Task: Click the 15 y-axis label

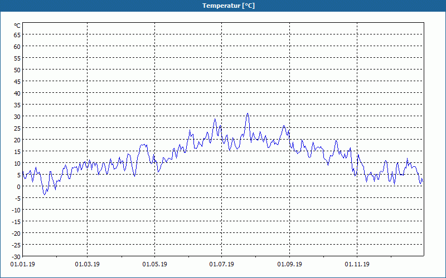Action: click(x=17, y=151)
